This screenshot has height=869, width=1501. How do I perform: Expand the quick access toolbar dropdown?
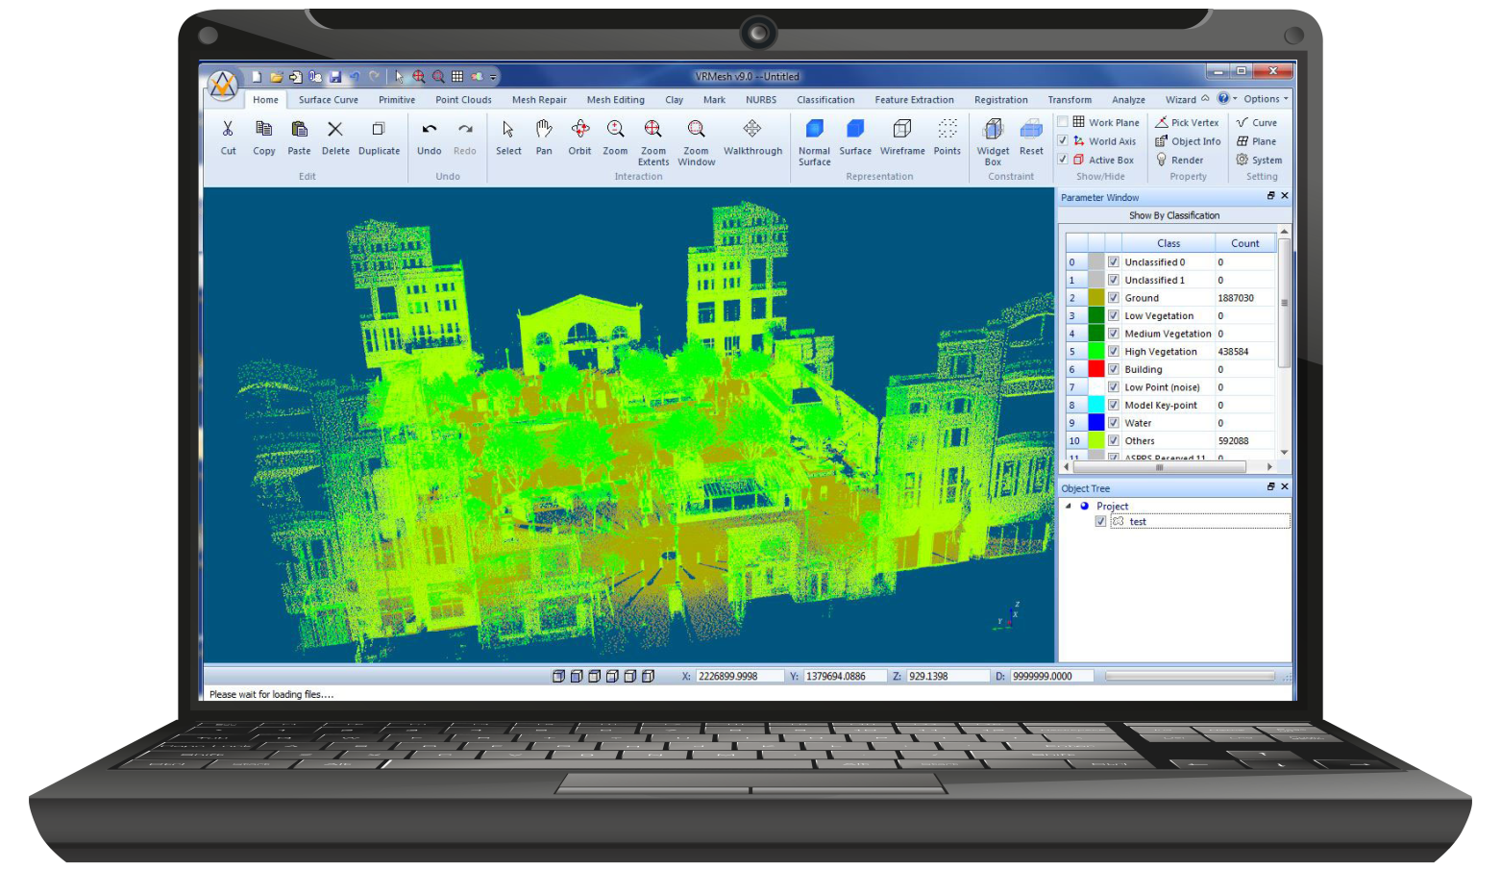pyautogui.click(x=493, y=77)
